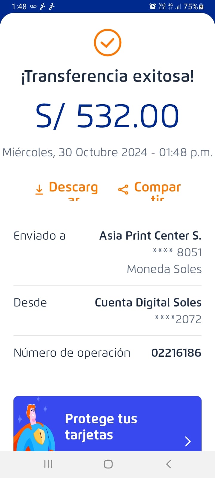Tap the signal strength bars icon
Viewport: 215px width, 478px height.
[x=178, y=6]
